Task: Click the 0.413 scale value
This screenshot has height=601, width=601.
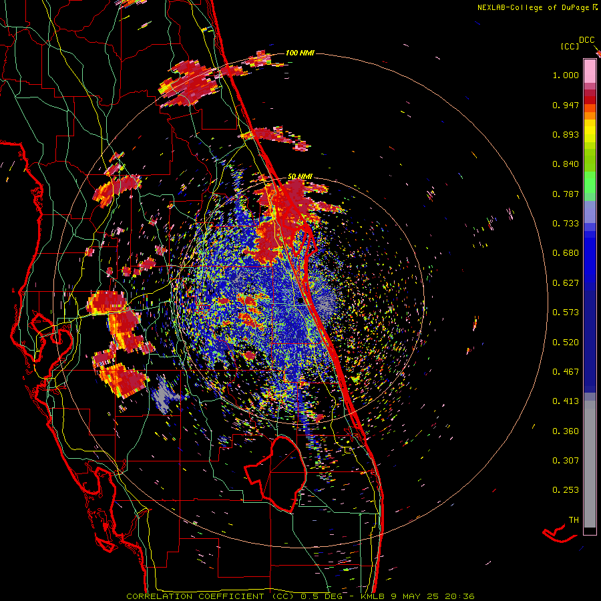Action: (x=566, y=401)
